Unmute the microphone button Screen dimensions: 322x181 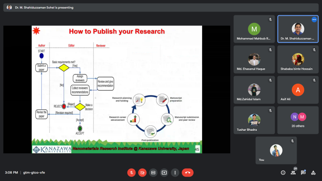pyautogui.click(x=132, y=173)
